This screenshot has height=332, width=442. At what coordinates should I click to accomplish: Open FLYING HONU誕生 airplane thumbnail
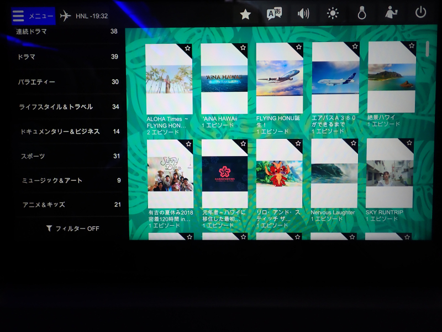pyautogui.click(x=280, y=78)
